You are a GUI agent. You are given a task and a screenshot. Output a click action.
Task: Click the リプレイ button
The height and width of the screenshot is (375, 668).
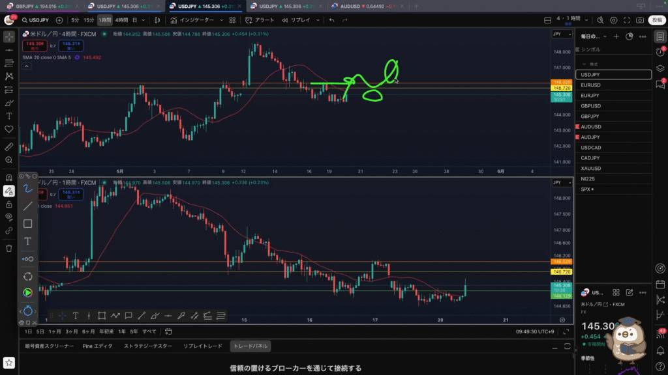[x=297, y=20]
